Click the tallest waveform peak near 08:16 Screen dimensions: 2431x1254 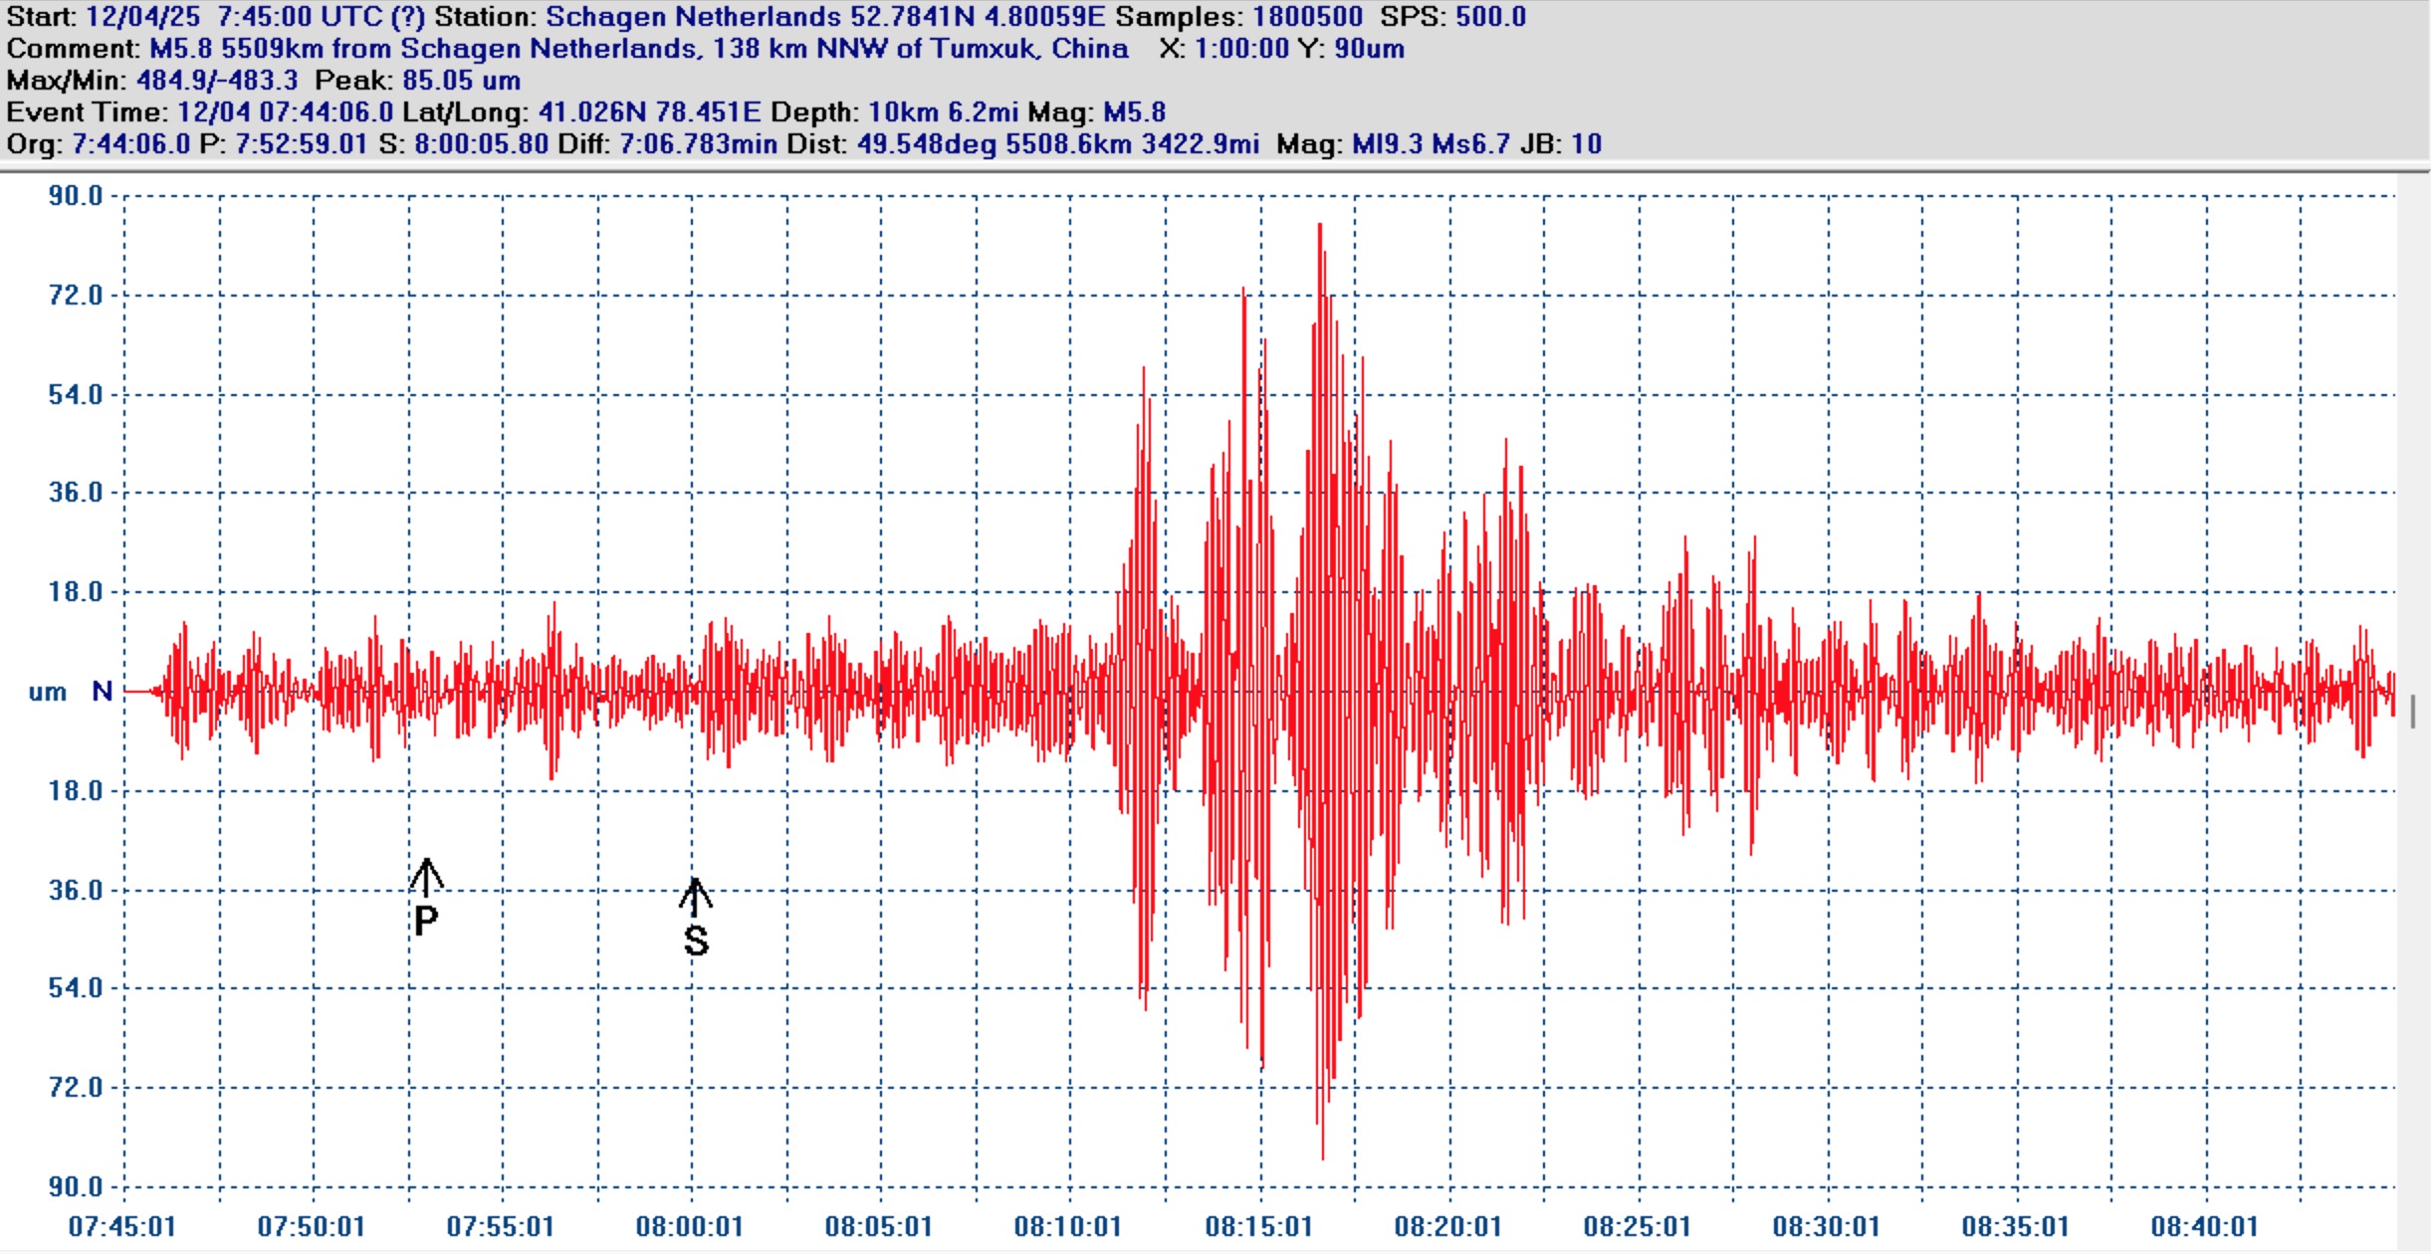pos(1320,231)
